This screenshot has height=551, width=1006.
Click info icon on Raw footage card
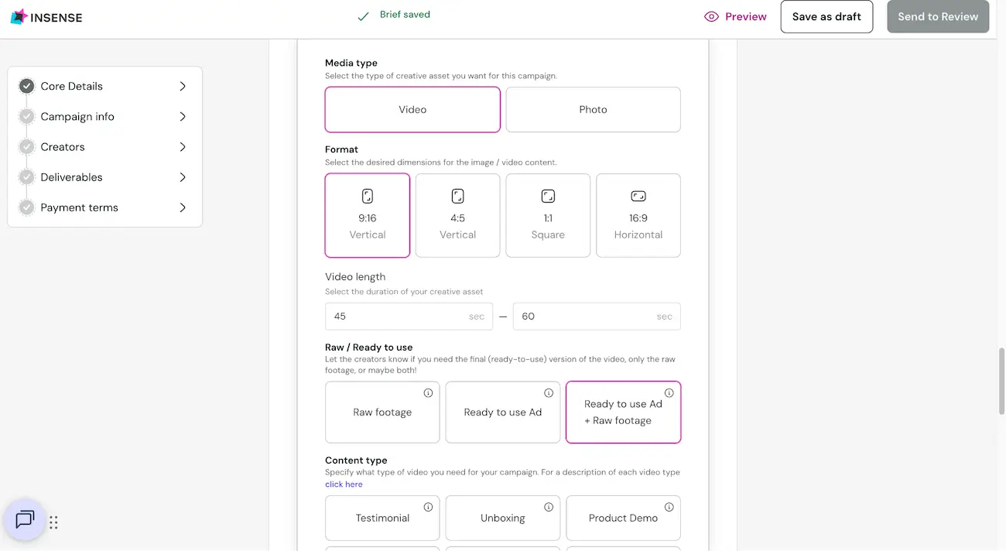tap(428, 393)
